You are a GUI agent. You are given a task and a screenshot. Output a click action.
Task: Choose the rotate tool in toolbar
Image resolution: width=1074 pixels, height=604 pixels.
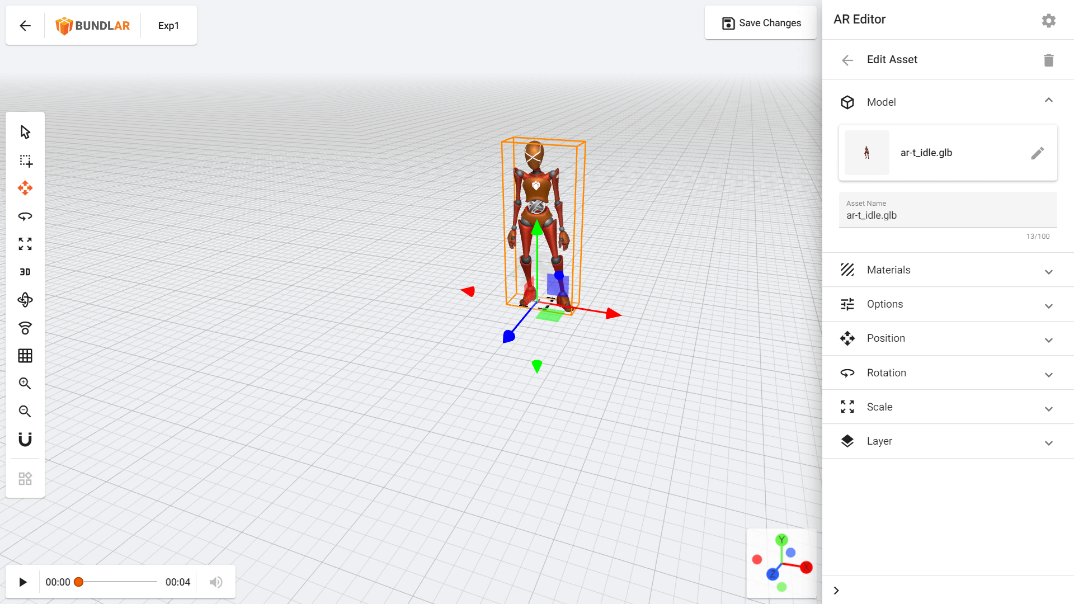[25, 216]
